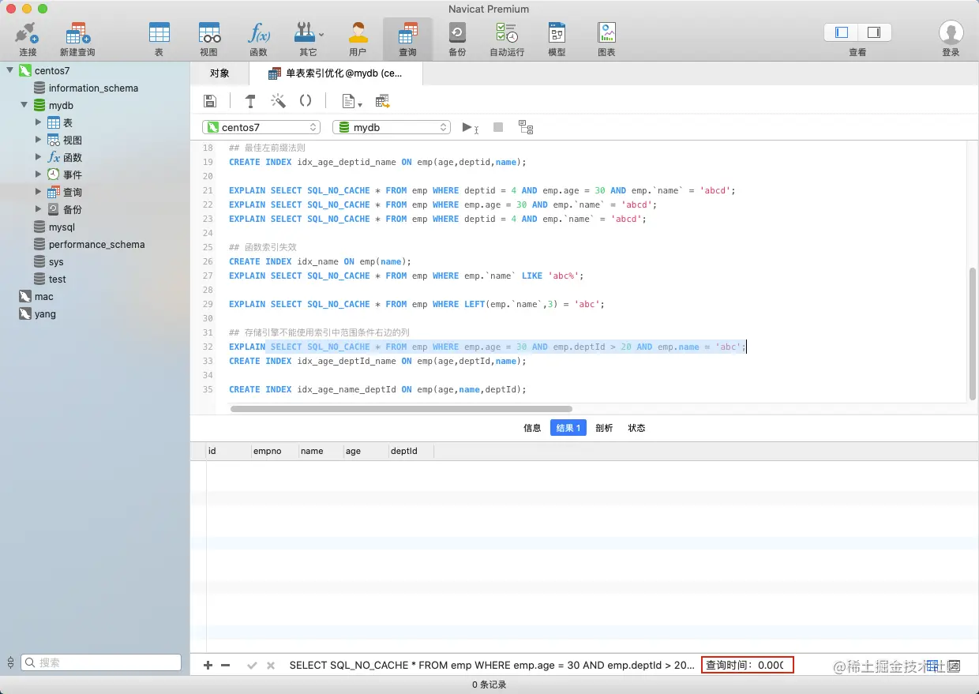The image size is (979, 694).
Task: Open the query builder hammer tool
Action: click(x=250, y=101)
